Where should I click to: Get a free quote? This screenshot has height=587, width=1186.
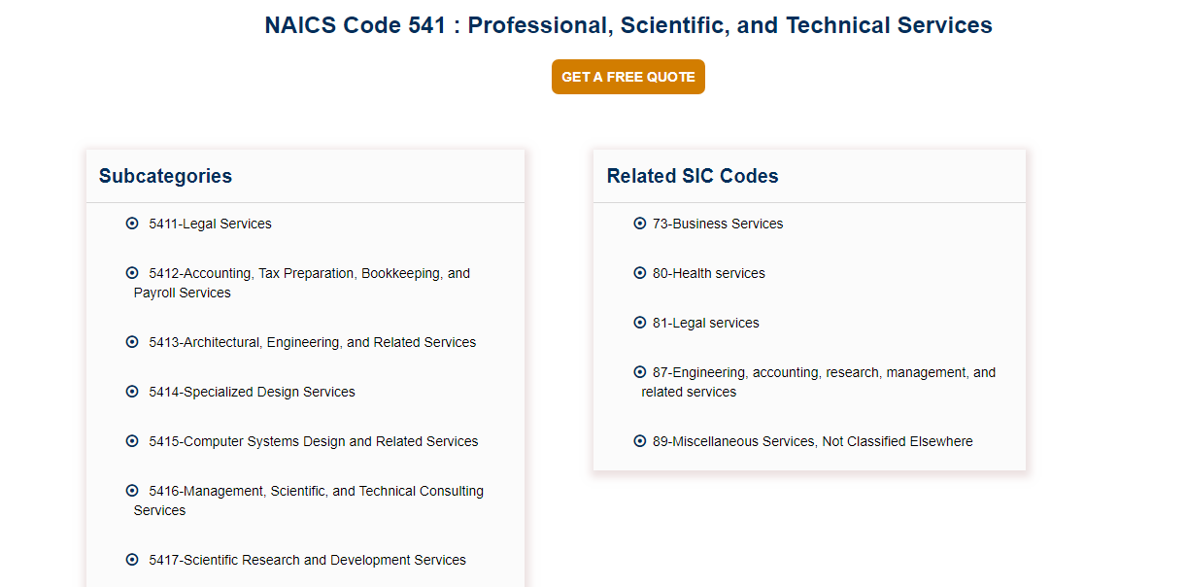[628, 77]
